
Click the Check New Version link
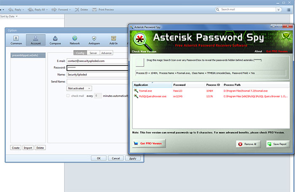[144, 51]
